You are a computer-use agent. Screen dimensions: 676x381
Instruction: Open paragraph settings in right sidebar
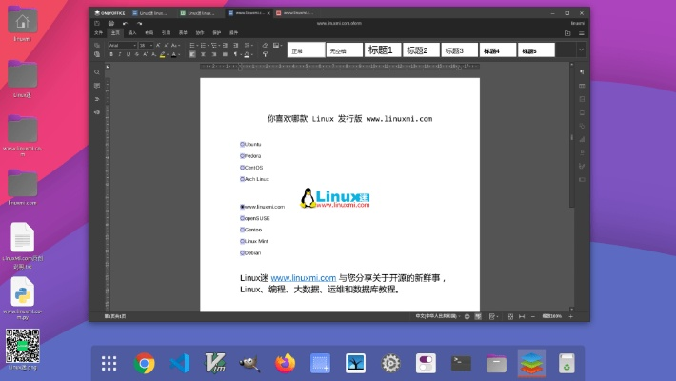click(x=582, y=72)
